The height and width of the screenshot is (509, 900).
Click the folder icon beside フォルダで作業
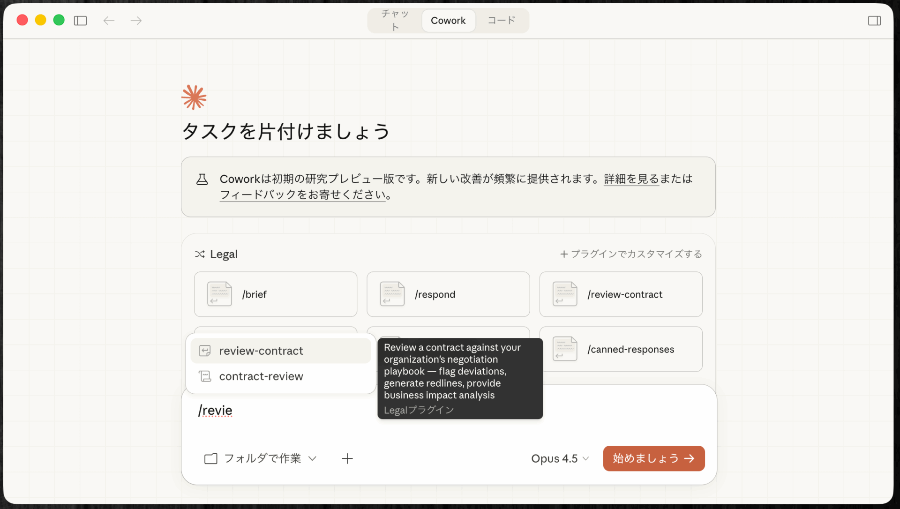211,458
